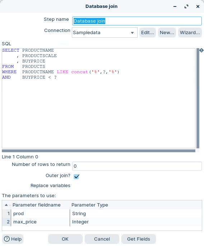This screenshot has width=204, height=246.
Task: Open the connection Wizard... button
Action: (190, 32)
